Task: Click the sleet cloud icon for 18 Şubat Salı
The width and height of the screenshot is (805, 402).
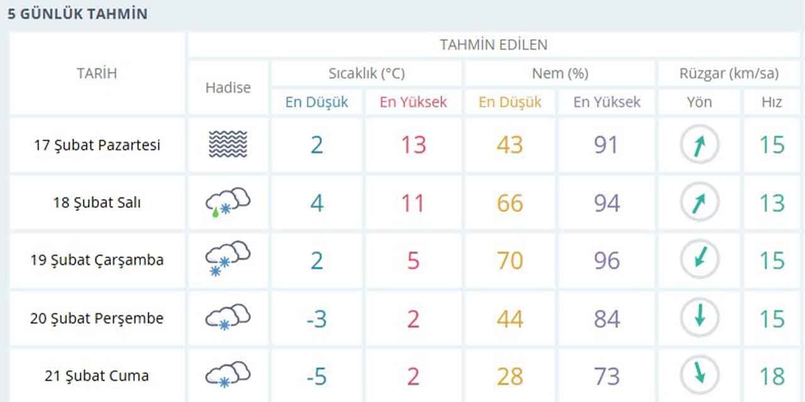Action: (x=228, y=202)
